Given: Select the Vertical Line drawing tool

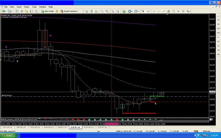Looking at the screenshot, I should point(154,11).
